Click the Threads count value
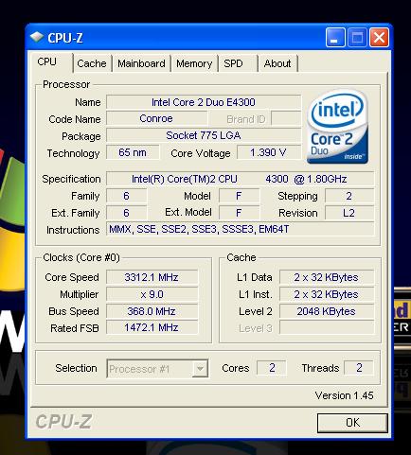 pyautogui.click(x=359, y=368)
